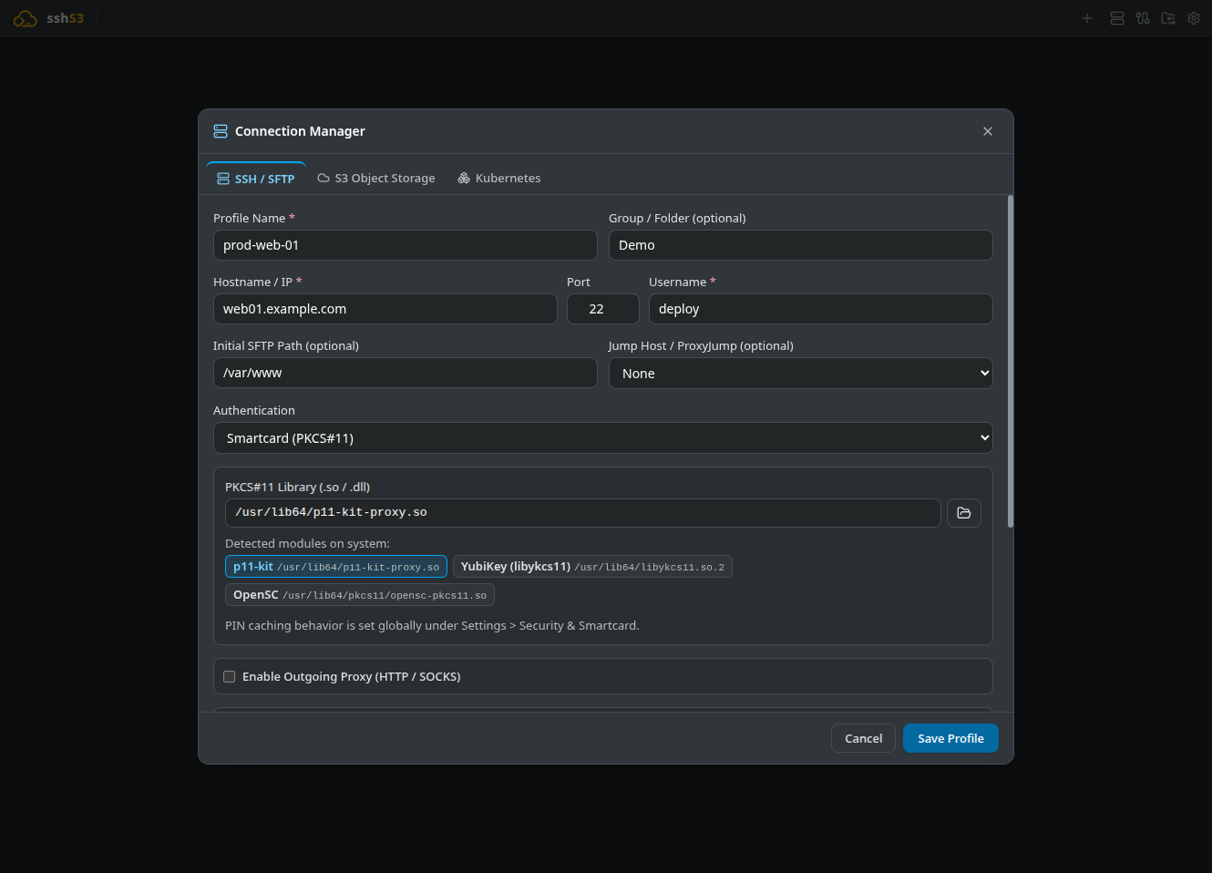Open the Authentication method dropdown
Viewport: 1212px width, 873px height.
(x=603, y=438)
